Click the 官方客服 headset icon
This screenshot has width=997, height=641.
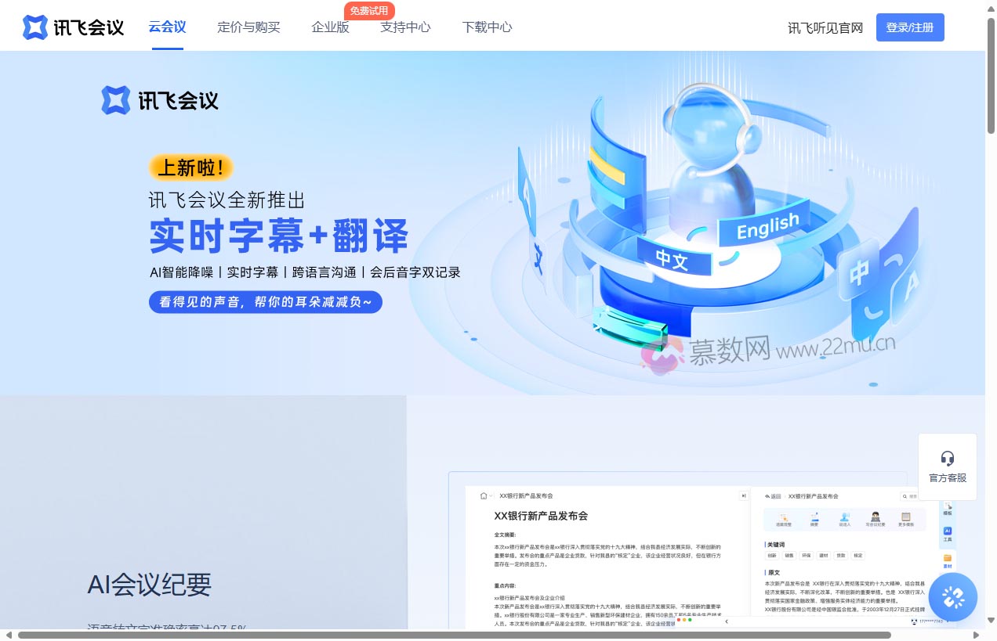click(x=947, y=458)
